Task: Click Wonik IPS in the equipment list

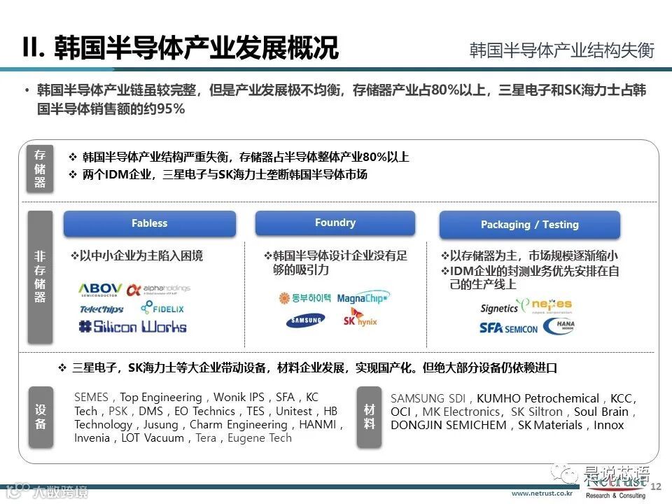Action: 239,398
